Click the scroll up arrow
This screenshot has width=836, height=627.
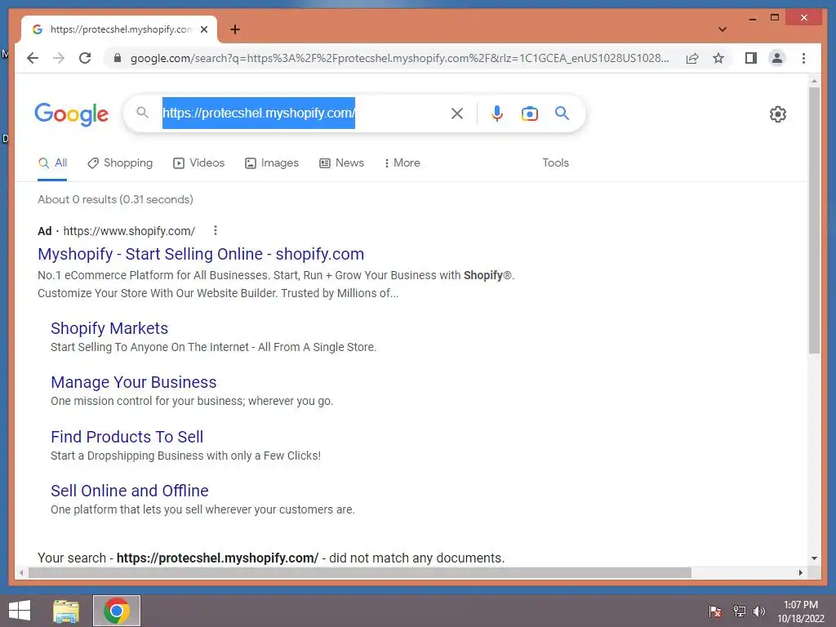(x=814, y=81)
